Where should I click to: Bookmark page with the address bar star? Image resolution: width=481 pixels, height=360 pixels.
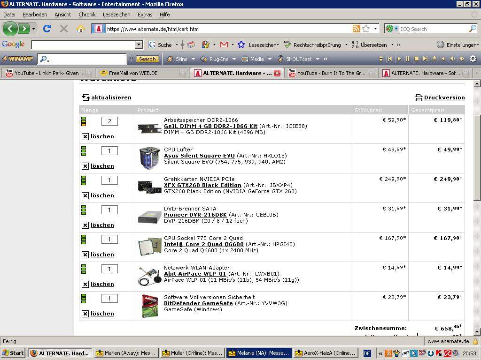tap(366, 29)
